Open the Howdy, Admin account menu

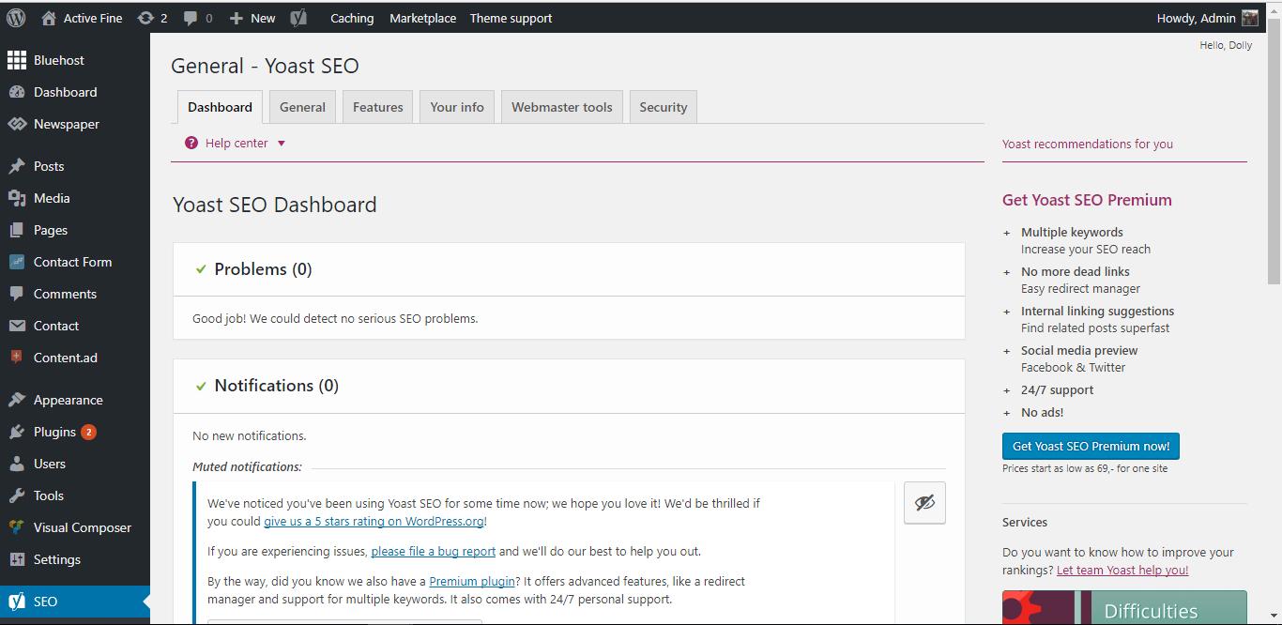click(1207, 18)
